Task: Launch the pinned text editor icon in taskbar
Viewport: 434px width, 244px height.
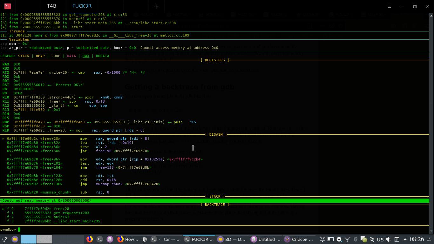Action: [110, 239]
